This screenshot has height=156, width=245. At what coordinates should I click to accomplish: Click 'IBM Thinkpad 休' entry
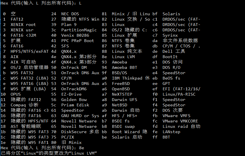[x=131, y=78]
